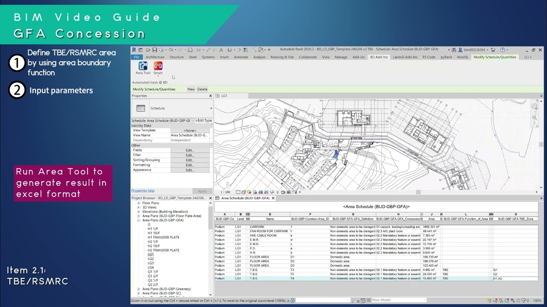Click the Smart tool icon
This screenshot has width=547, height=307.
[x=158, y=66]
